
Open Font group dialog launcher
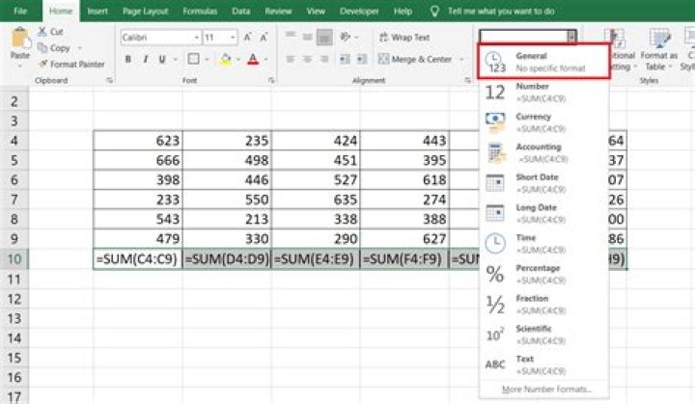pyautogui.click(x=271, y=80)
